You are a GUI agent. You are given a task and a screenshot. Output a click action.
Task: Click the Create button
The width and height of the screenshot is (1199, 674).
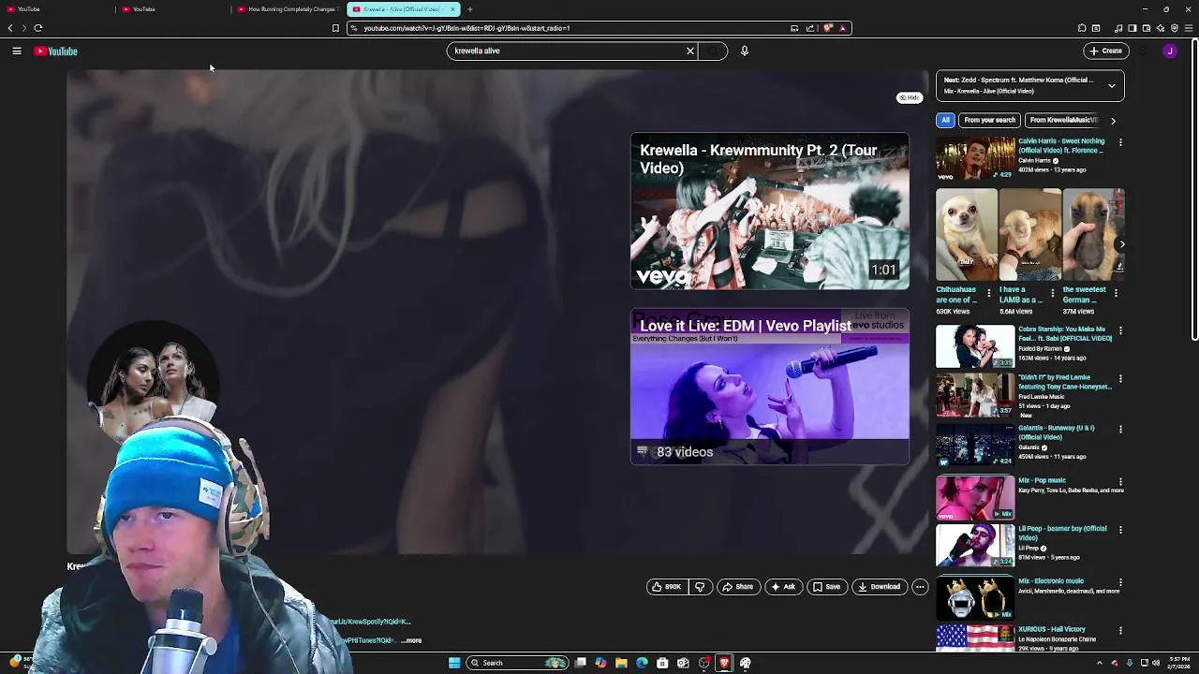(1106, 51)
